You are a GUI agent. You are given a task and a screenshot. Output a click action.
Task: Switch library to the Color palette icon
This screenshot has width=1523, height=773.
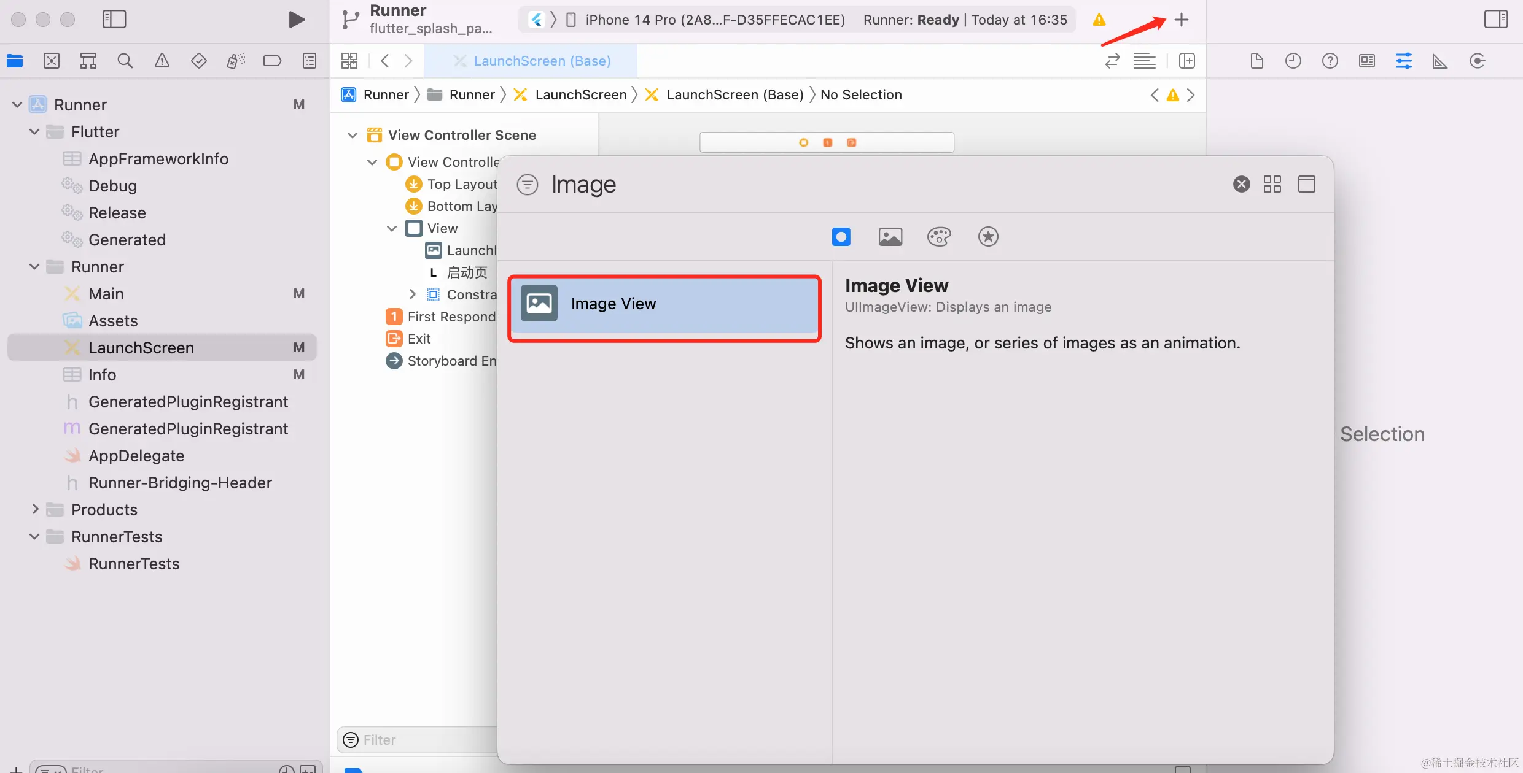[x=938, y=237]
